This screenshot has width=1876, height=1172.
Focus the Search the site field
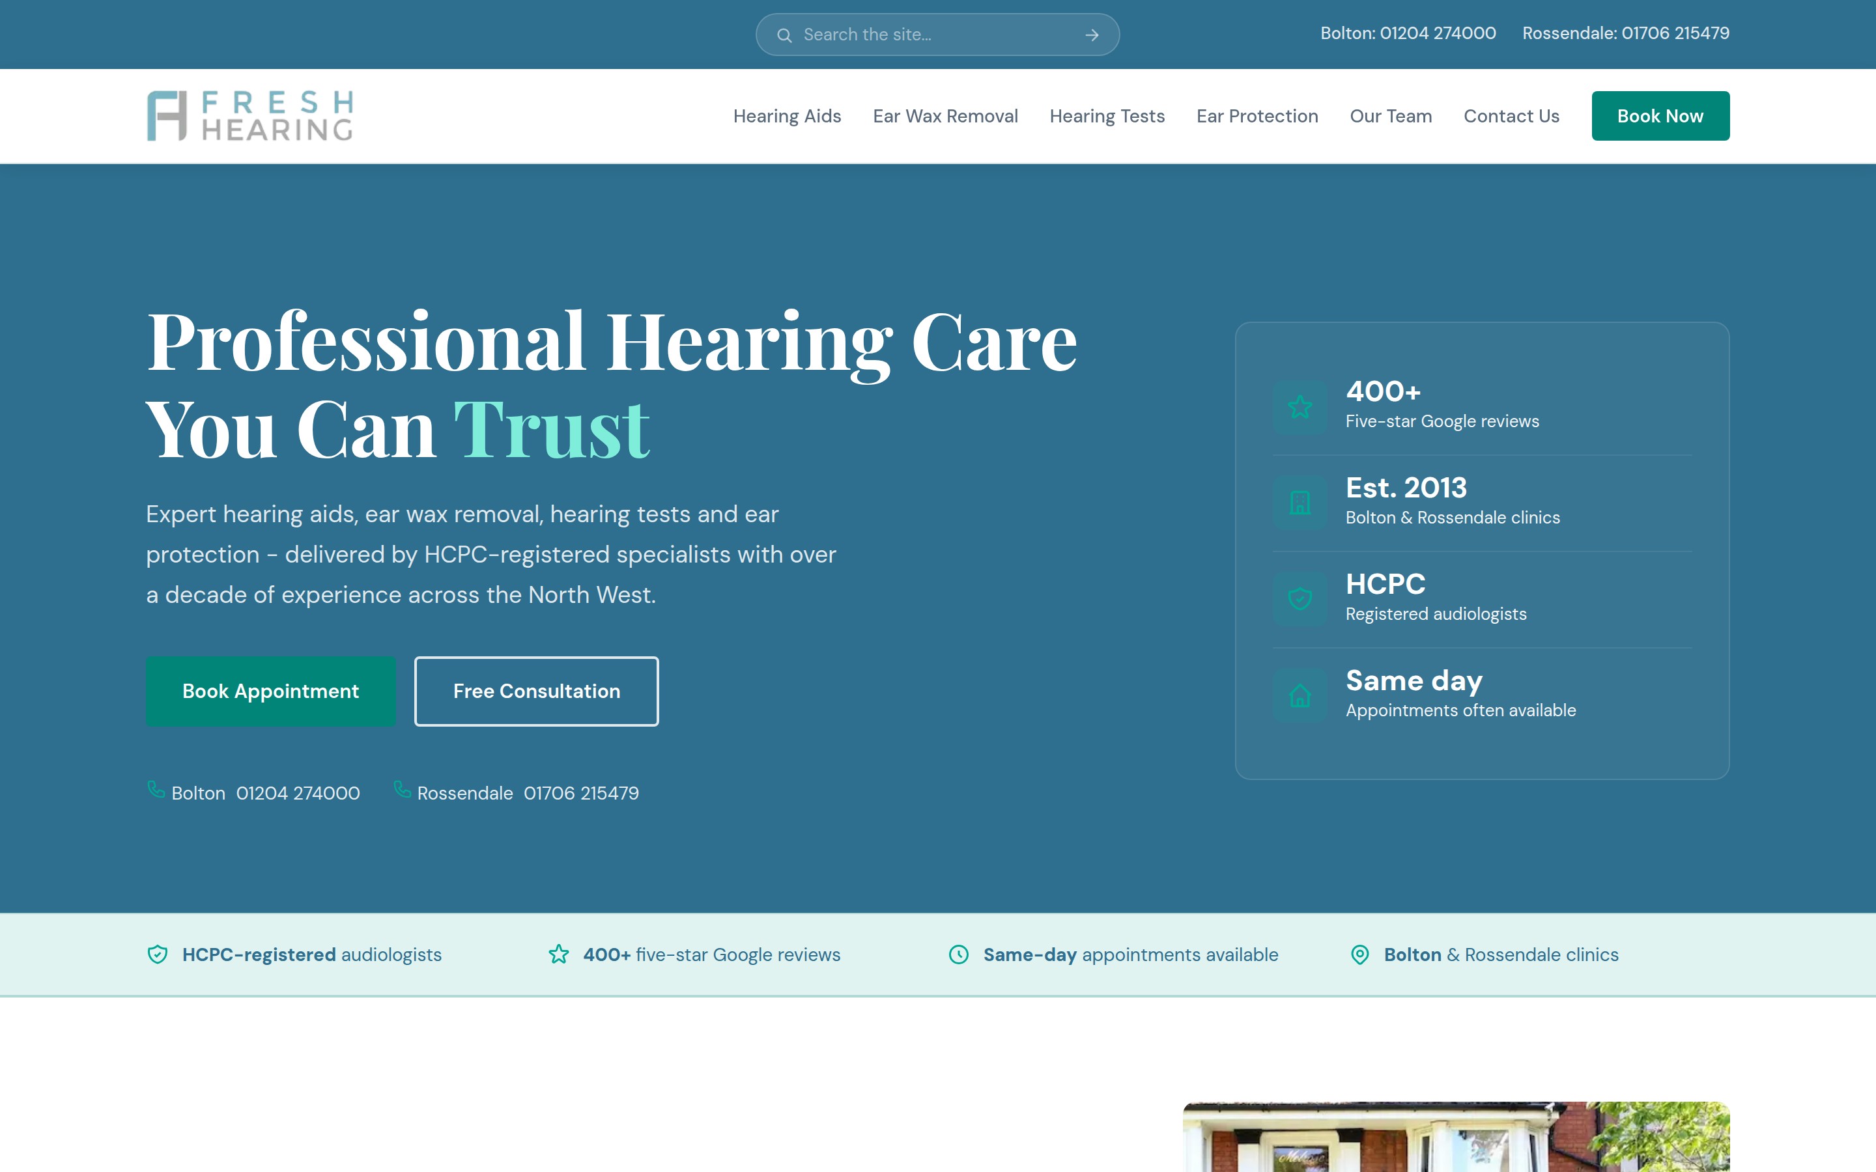tap(937, 35)
